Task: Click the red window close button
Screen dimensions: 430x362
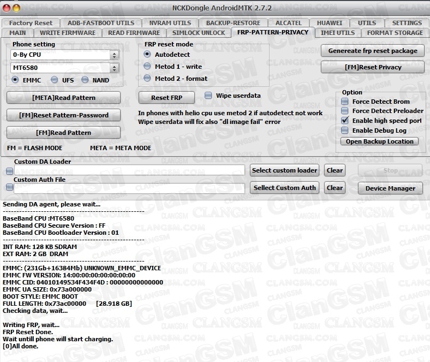Action: 6,8
